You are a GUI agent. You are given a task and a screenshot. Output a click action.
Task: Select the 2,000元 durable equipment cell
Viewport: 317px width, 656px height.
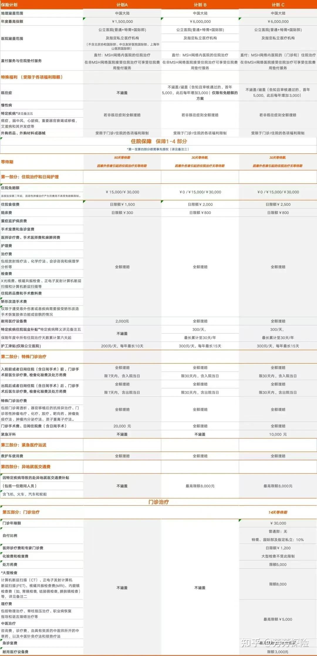click(122, 321)
